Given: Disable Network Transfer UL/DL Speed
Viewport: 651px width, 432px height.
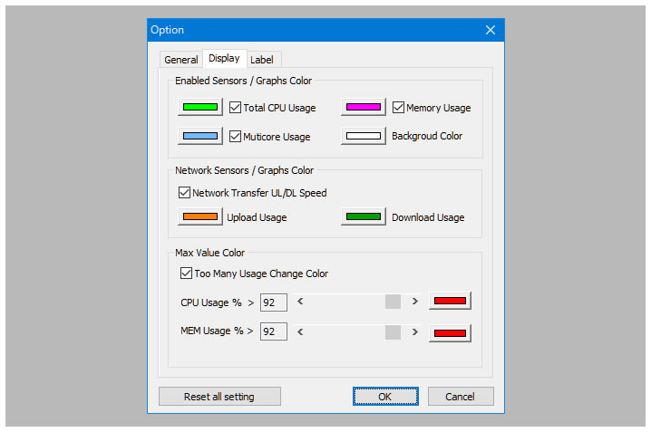Looking at the screenshot, I should pos(185,193).
